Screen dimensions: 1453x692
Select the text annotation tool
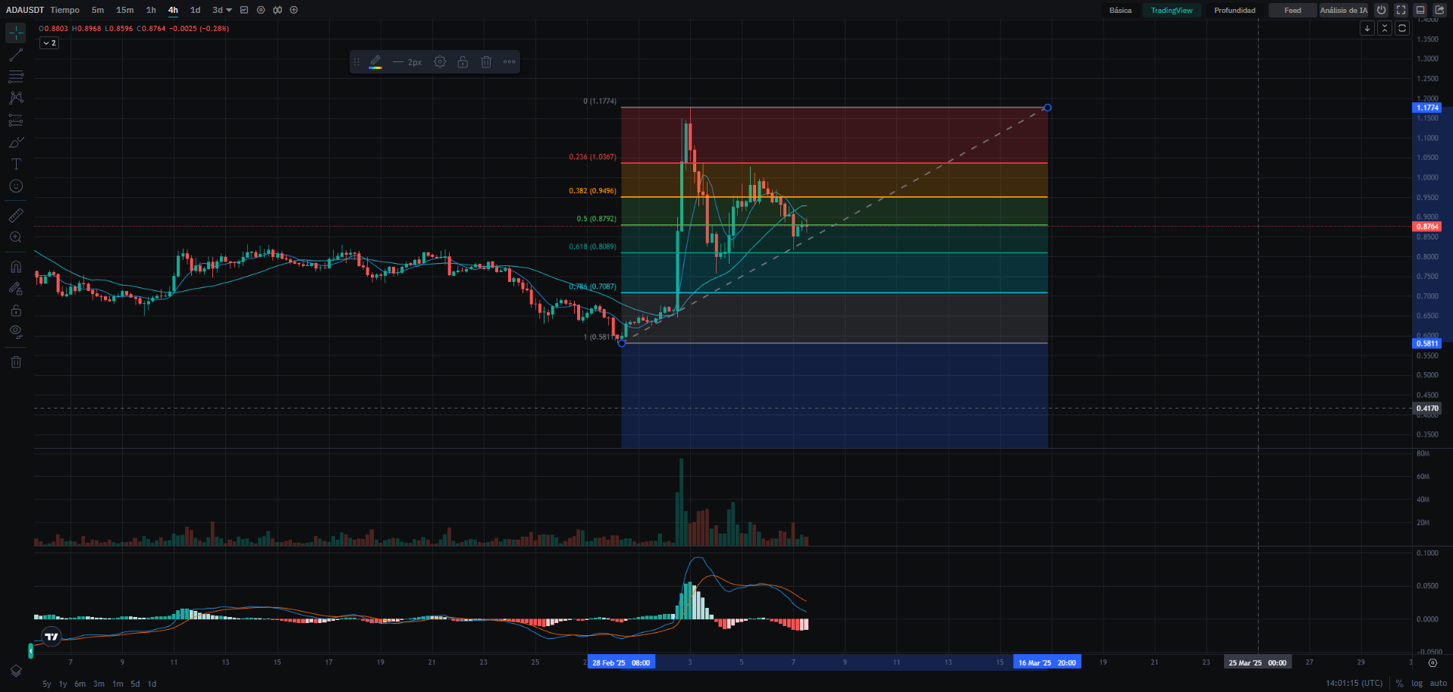click(x=16, y=164)
